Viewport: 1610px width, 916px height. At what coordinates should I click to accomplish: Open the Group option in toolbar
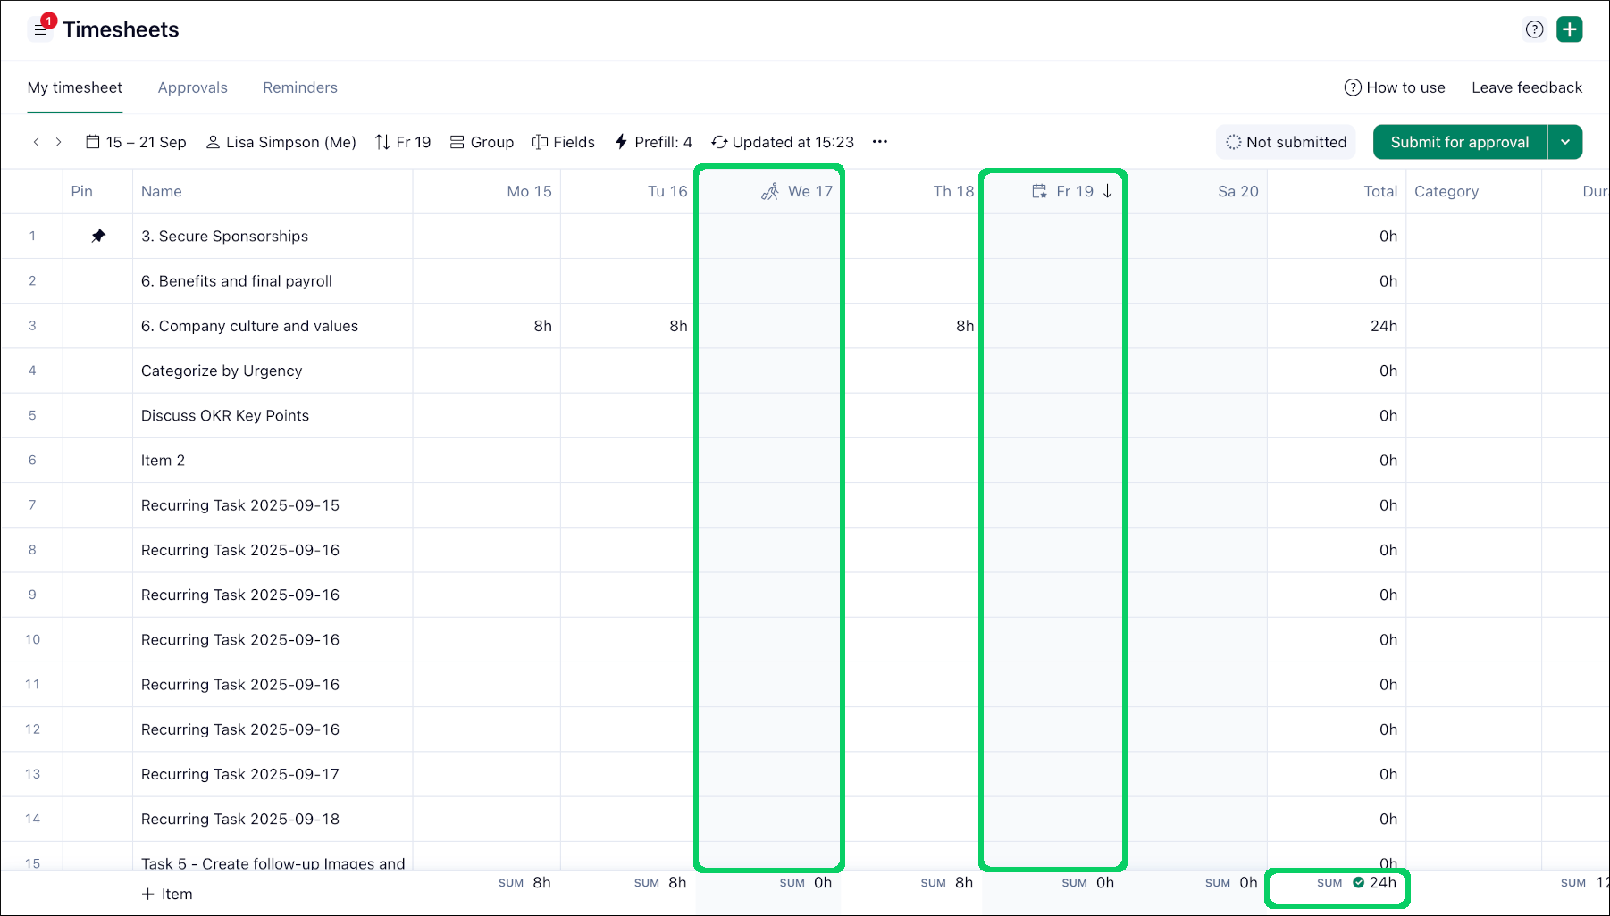[482, 142]
